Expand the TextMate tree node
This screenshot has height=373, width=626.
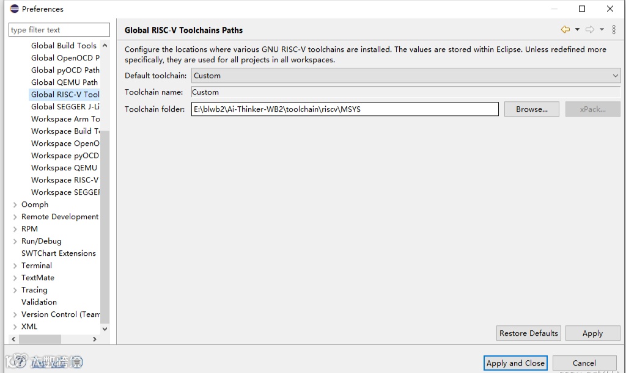pyautogui.click(x=15, y=278)
